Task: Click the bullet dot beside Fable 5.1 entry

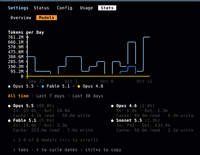Action: (x=9, y=121)
